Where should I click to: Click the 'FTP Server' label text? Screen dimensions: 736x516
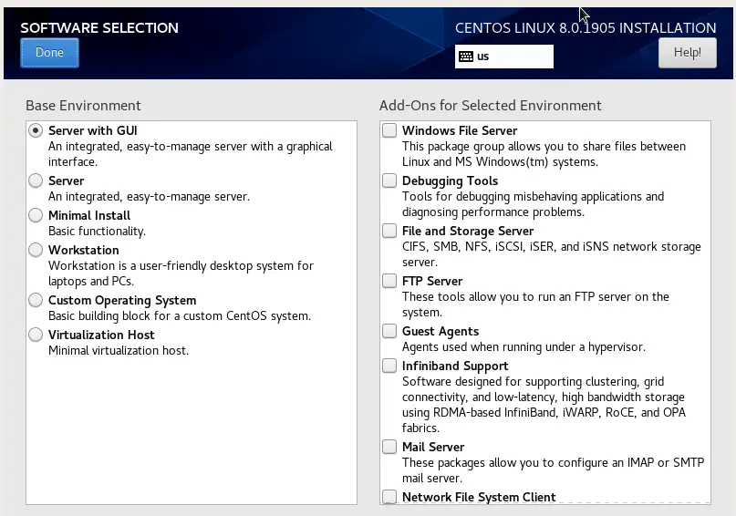click(432, 281)
